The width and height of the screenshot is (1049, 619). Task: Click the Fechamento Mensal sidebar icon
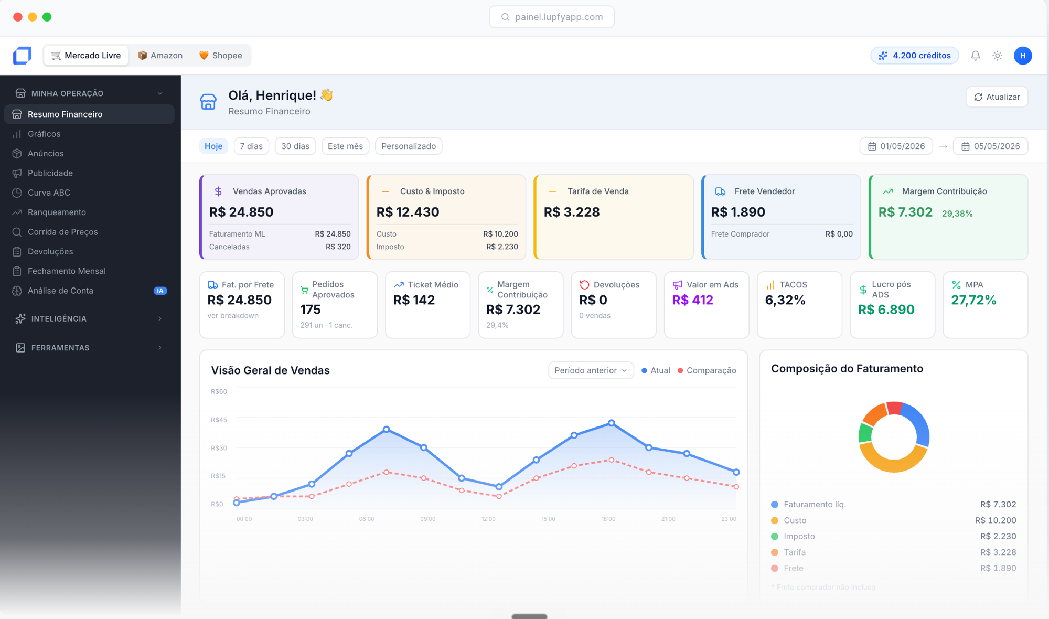pyautogui.click(x=17, y=271)
